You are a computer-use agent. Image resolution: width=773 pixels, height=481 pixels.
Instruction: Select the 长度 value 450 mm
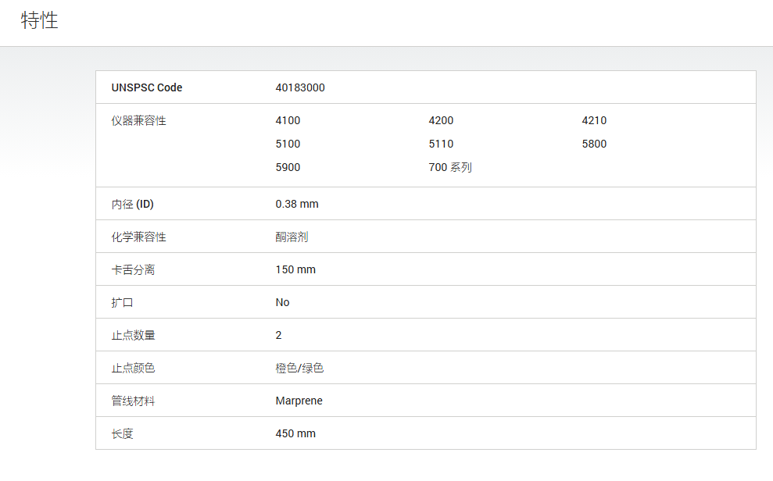295,433
